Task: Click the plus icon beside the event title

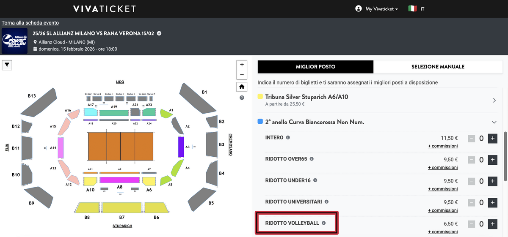Action: pyautogui.click(x=159, y=33)
